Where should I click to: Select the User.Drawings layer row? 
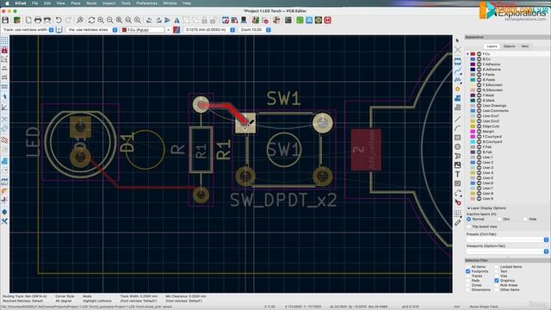(x=507, y=105)
